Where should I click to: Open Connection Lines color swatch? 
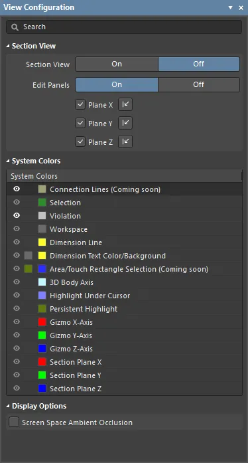coord(42,189)
